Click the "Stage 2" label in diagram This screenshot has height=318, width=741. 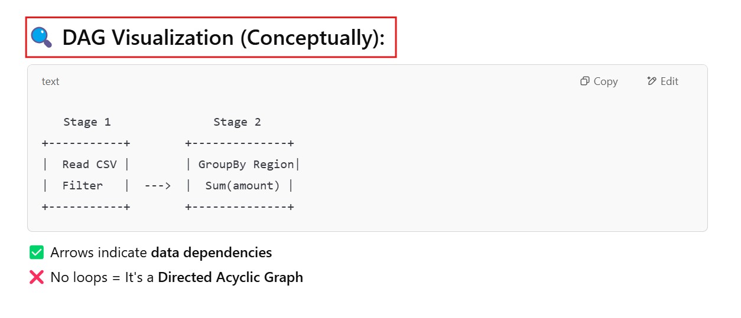click(237, 122)
